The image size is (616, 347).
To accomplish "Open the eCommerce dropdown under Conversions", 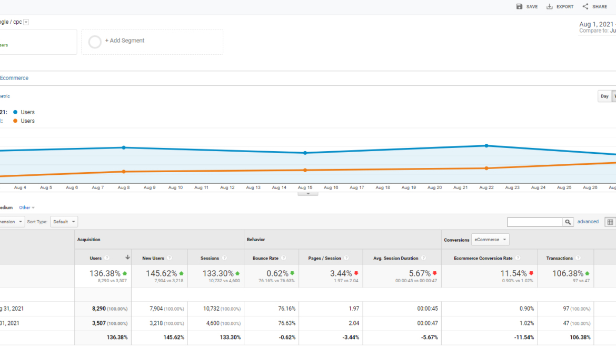I will click(490, 239).
